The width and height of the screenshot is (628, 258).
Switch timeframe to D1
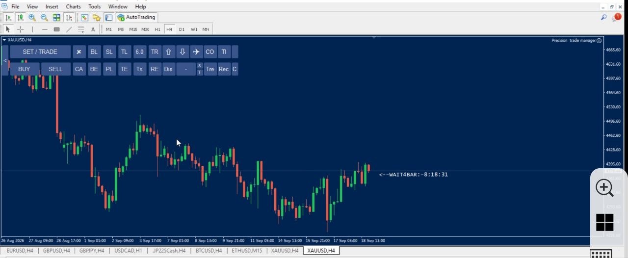pyautogui.click(x=182, y=29)
